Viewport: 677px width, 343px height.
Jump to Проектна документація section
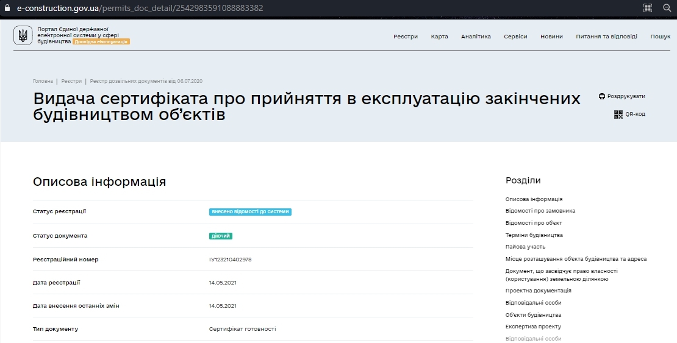point(539,291)
